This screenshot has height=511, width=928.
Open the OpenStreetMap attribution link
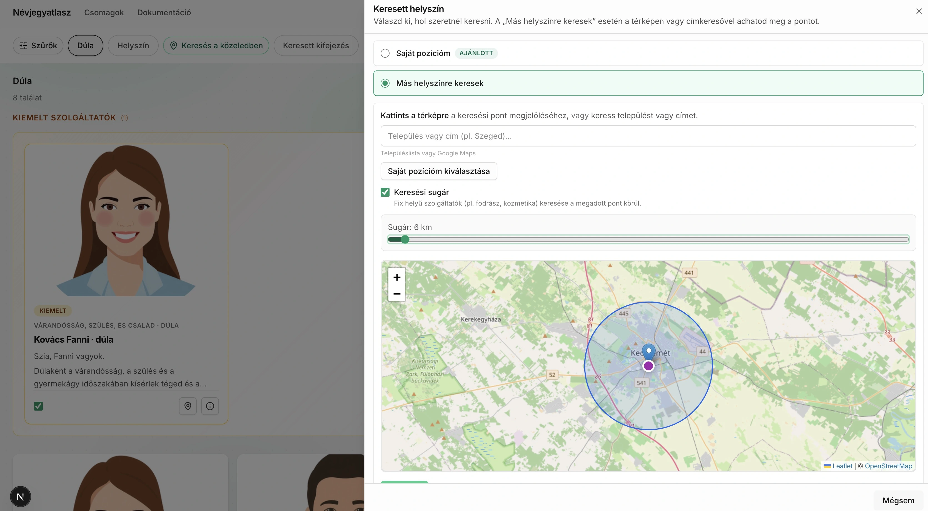tap(888, 466)
